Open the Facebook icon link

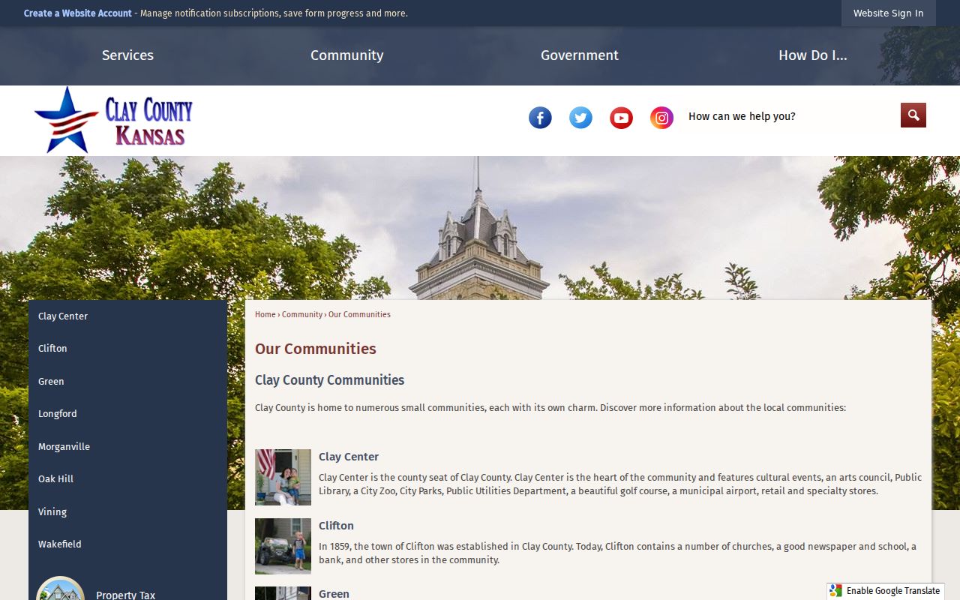point(540,118)
